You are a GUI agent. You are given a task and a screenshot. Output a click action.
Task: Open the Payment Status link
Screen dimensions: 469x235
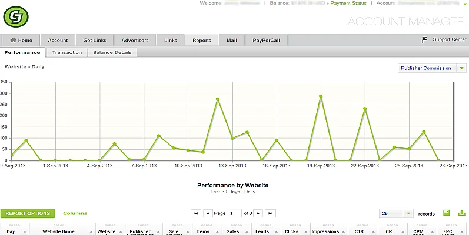click(x=348, y=3)
